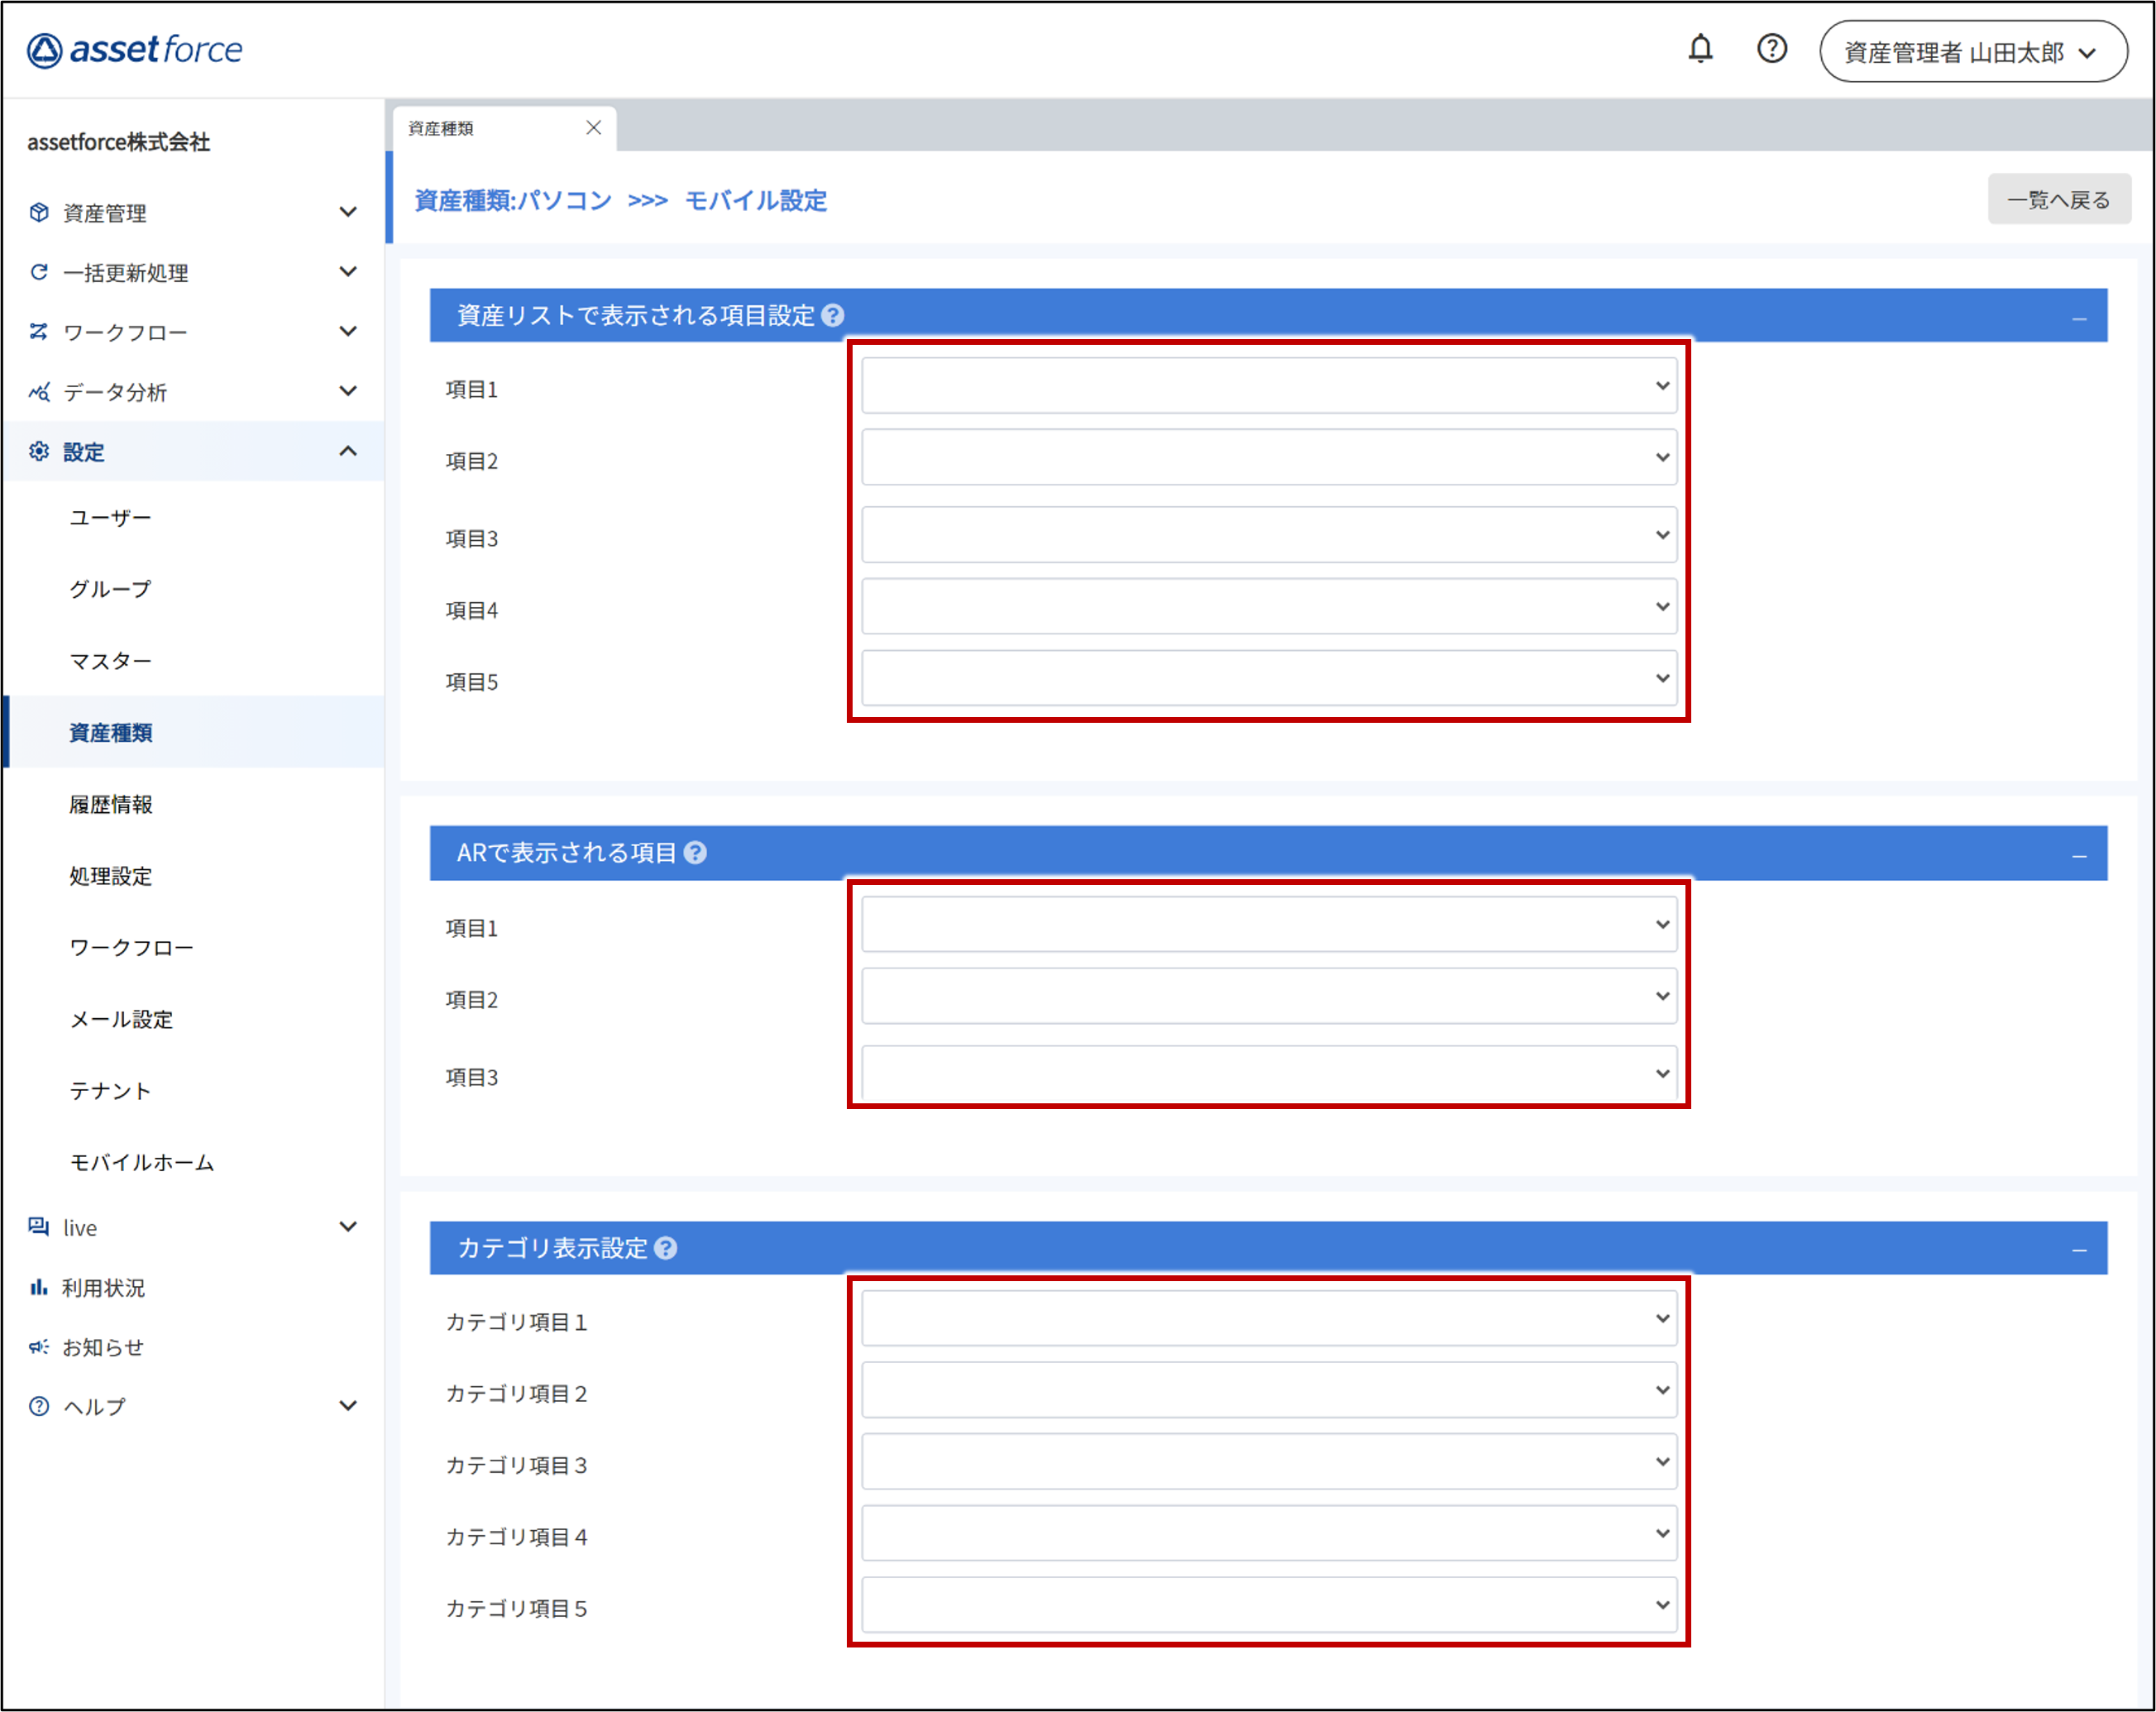
Task: Select マスター in settings submenu
Action: coord(110,661)
